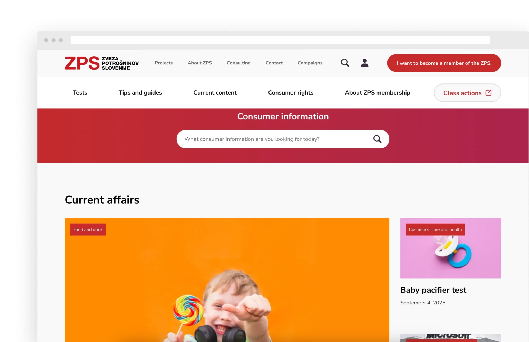Go to the Consulting page
The width and height of the screenshot is (529, 342).
pos(239,63)
